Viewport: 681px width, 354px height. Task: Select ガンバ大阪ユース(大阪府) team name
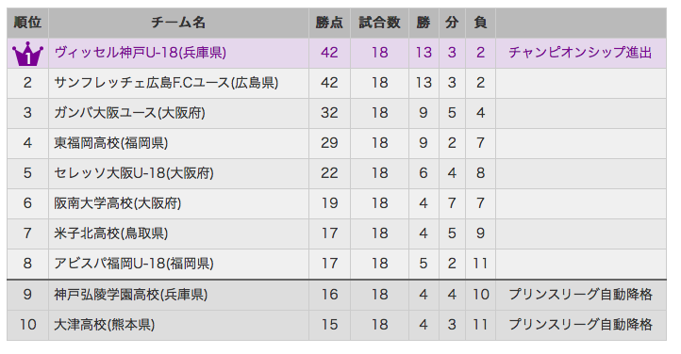pos(129,113)
